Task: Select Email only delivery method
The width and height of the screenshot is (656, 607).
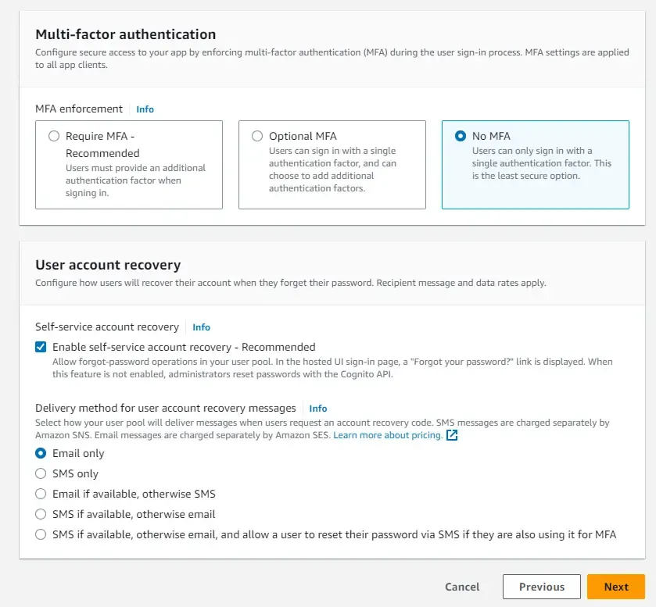Action: tap(40, 453)
